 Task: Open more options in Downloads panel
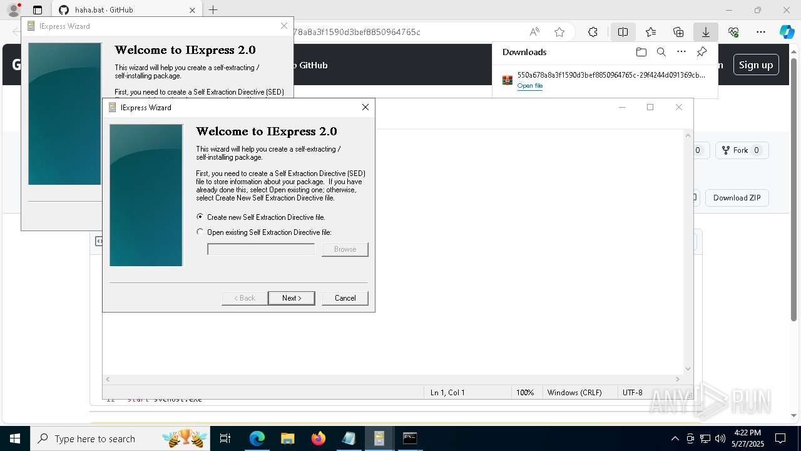click(681, 52)
